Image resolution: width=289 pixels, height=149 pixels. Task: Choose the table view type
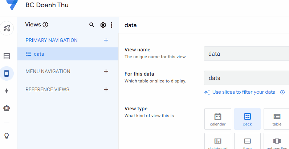(x=277, y=119)
